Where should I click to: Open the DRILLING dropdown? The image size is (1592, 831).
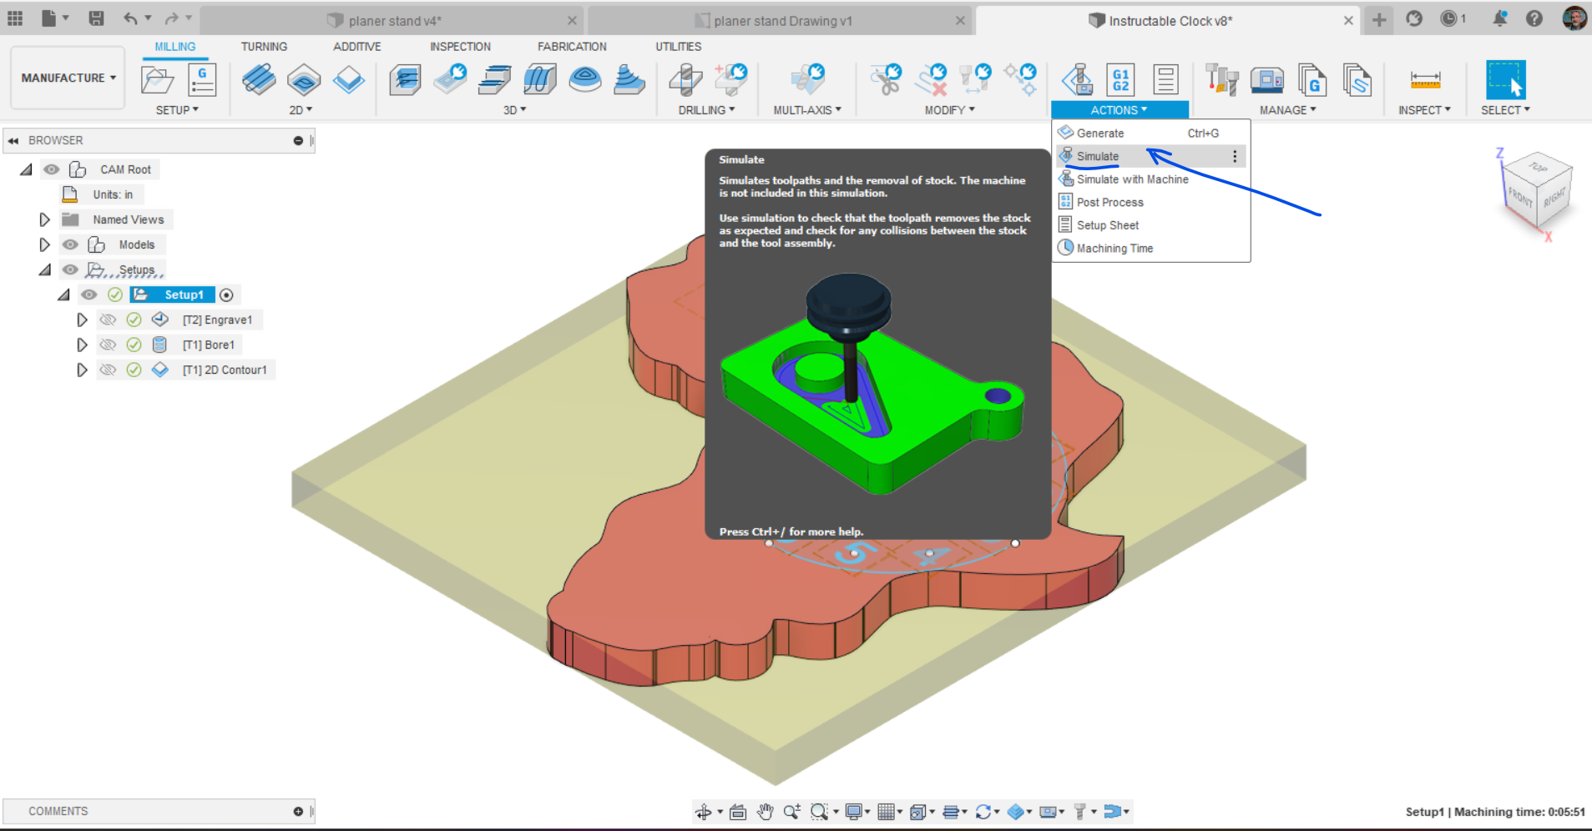pyautogui.click(x=706, y=110)
